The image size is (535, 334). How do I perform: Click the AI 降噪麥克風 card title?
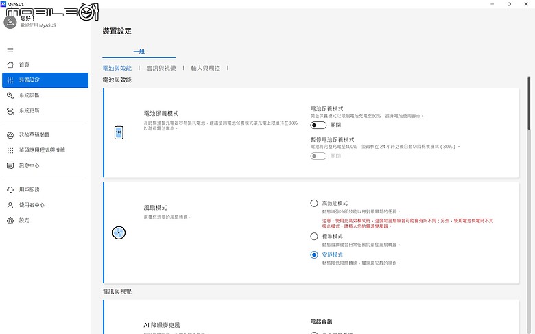[162, 326]
